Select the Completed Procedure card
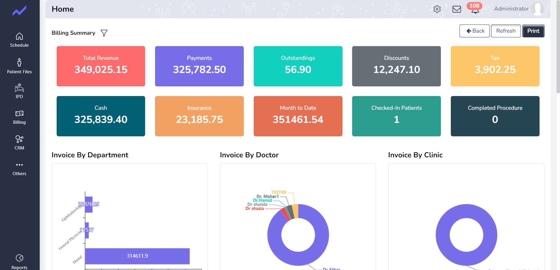The width and height of the screenshot is (560, 270). pos(495,116)
